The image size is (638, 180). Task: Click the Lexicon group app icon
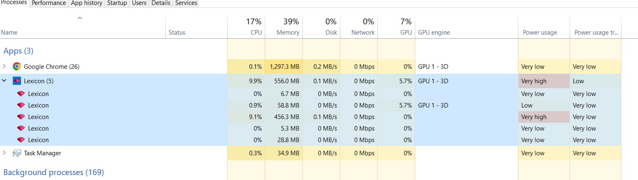coord(16,81)
